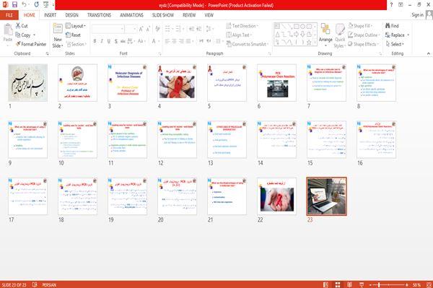Select the Format Painter tool
433x288 pixels.
pyautogui.click(x=31, y=44)
